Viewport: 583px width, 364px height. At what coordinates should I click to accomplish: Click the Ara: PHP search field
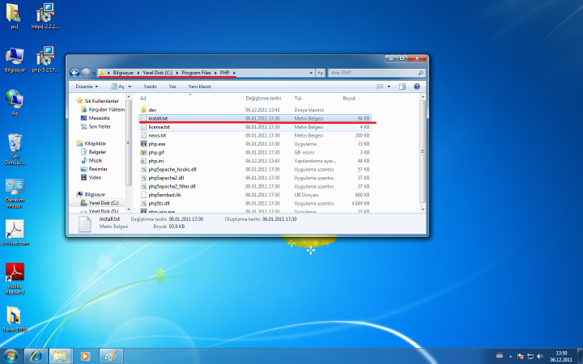click(368, 73)
